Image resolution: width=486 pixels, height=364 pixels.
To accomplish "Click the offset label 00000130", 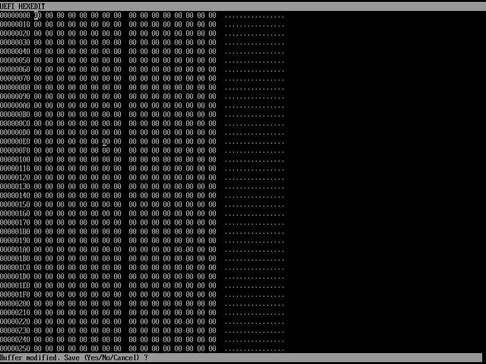I will click(x=15, y=186).
